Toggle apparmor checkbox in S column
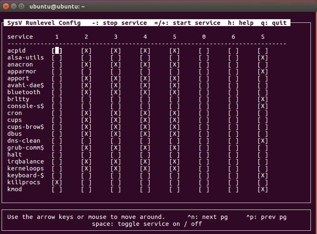317x234 pixels. pyautogui.click(x=263, y=71)
